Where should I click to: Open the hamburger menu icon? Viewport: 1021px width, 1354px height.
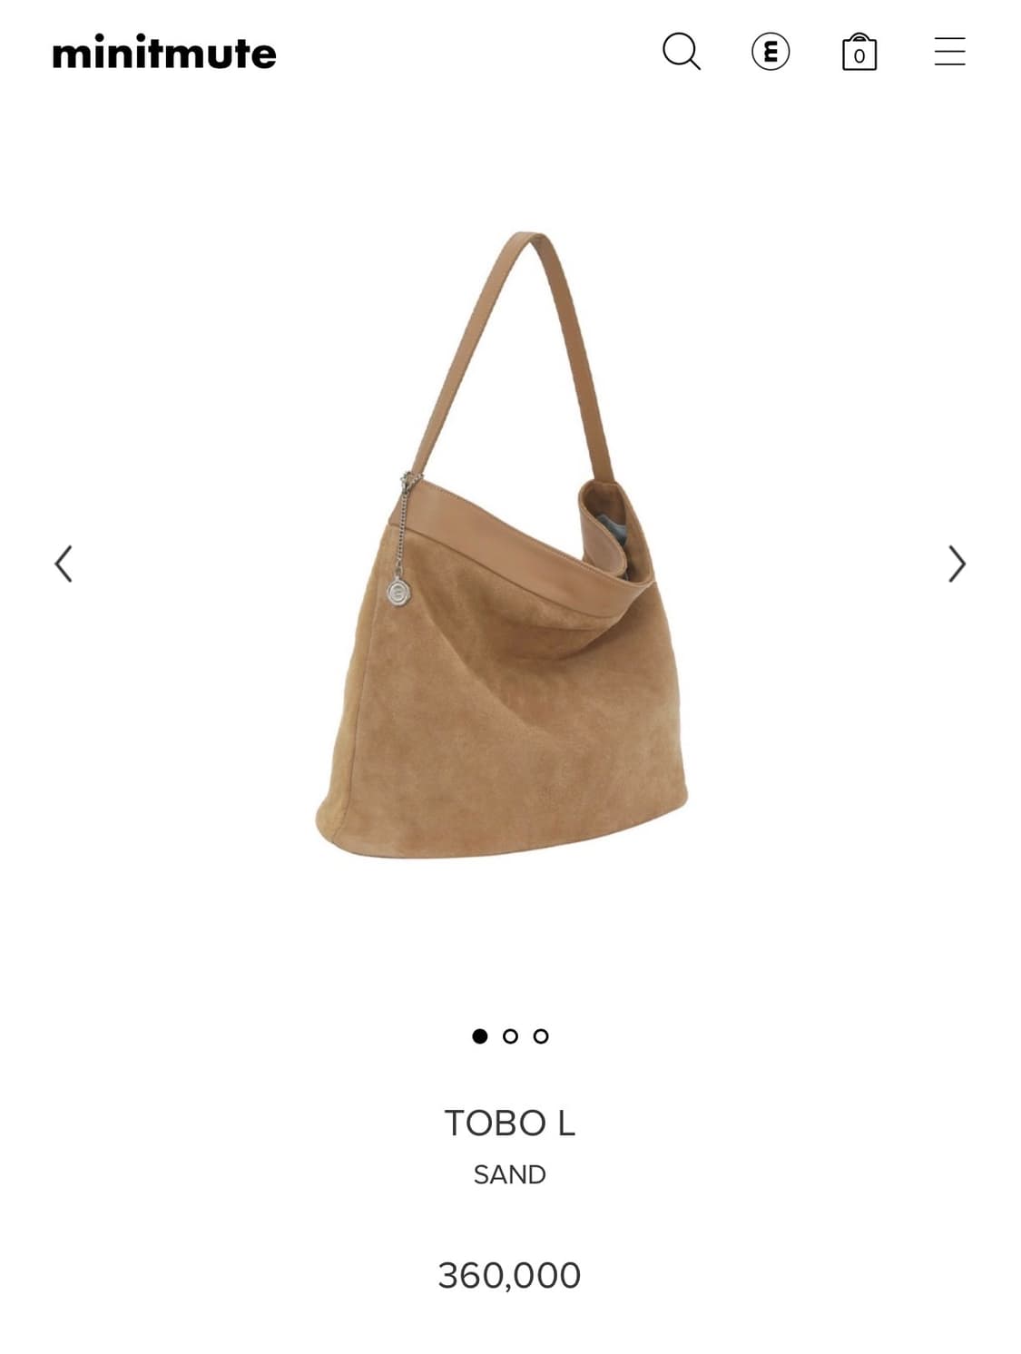click(949, 52)
